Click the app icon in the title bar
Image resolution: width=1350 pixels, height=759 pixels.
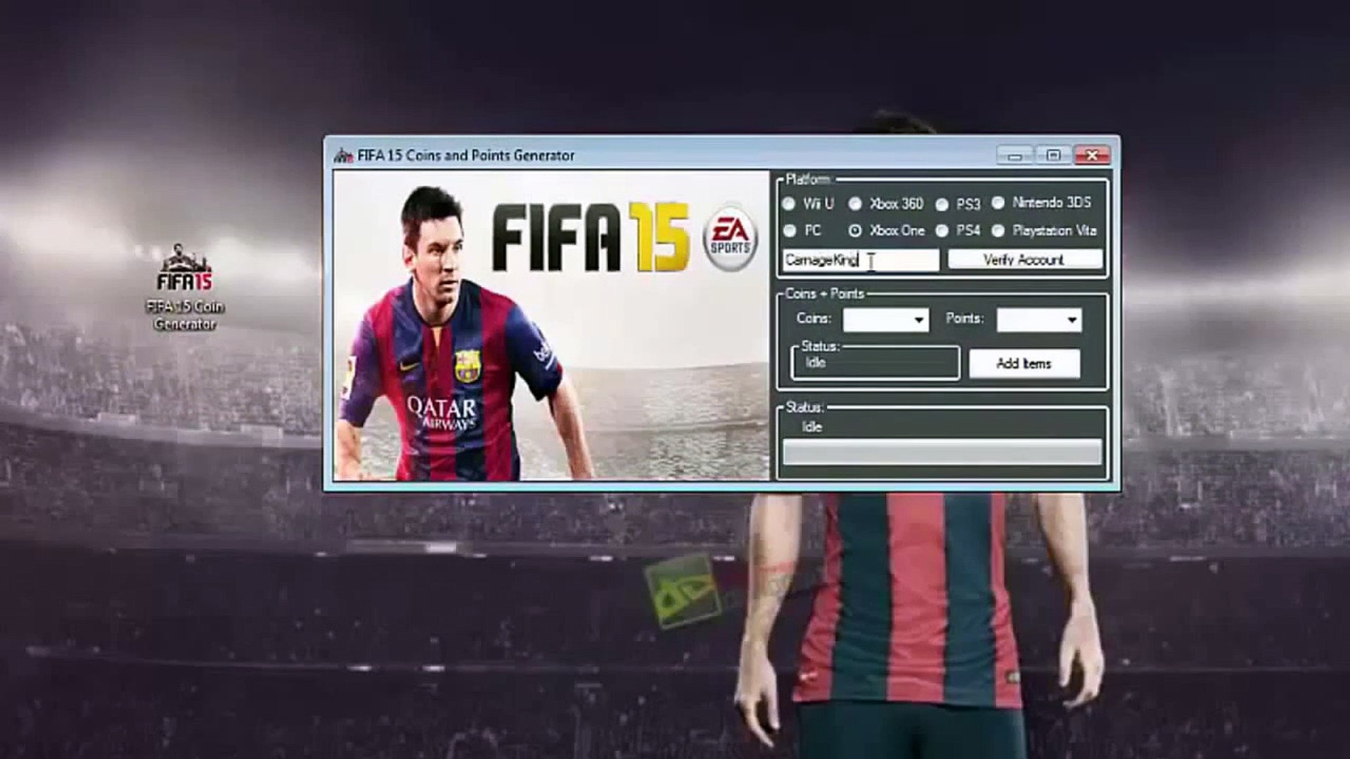pyautogui.click(x=342, y=155)
